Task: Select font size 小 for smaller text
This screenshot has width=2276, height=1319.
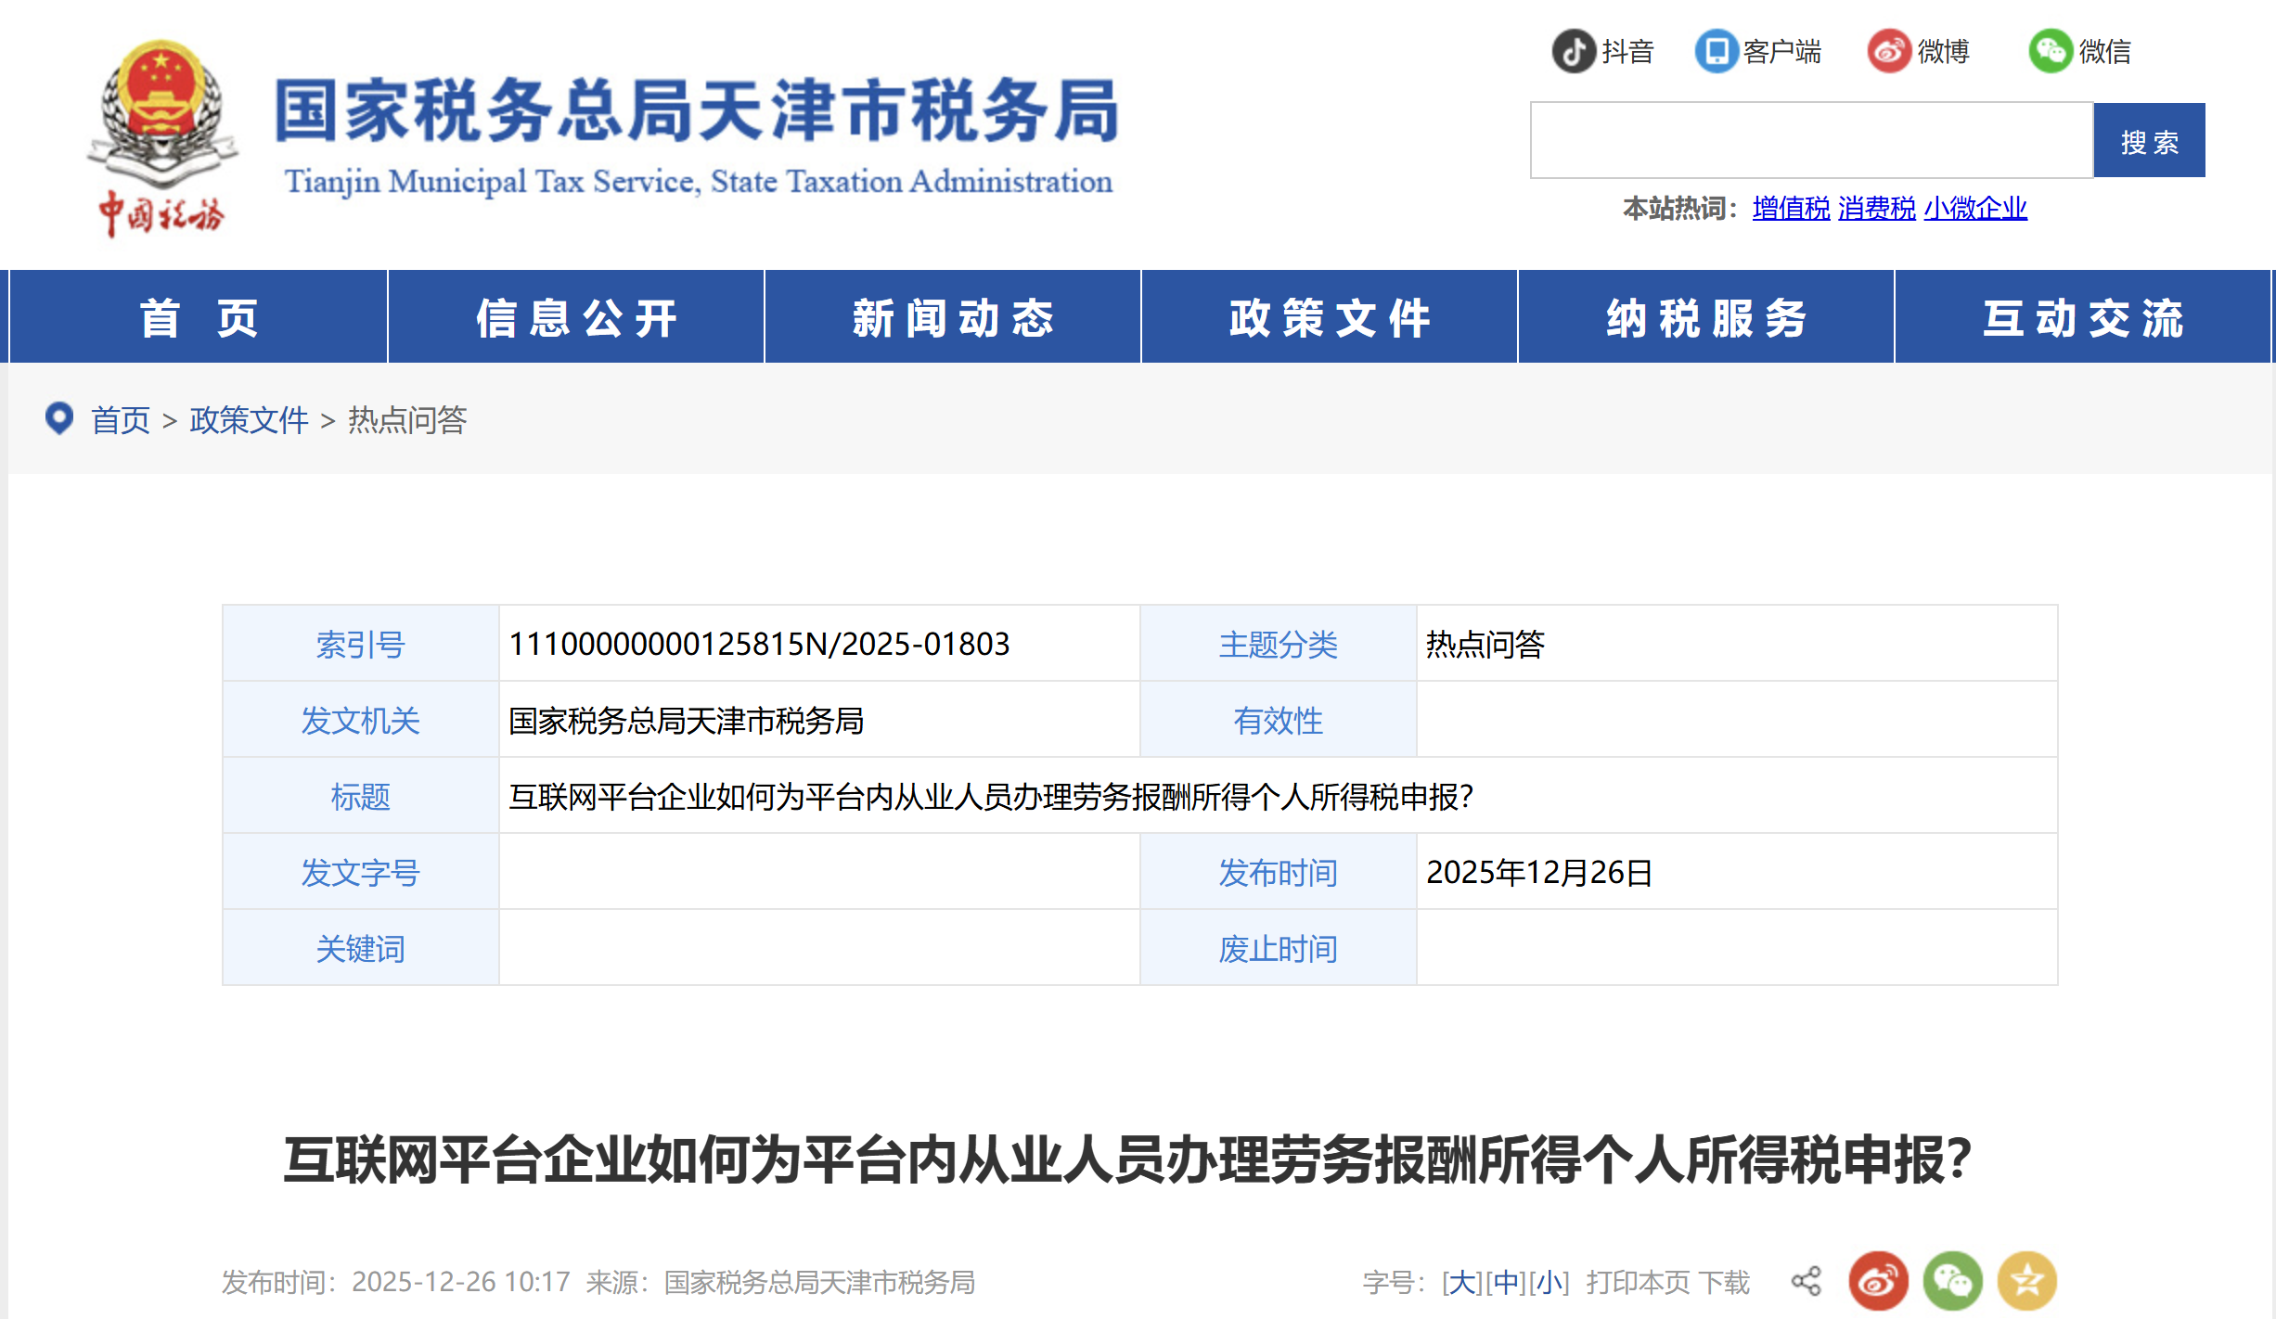Action: (x=1548, y=1282)
